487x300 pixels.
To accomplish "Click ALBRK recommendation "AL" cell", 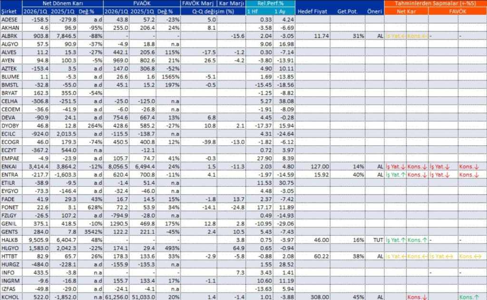I will pyautogui.click(x=380, y=36).
